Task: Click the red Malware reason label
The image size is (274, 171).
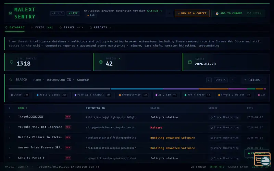Action: point(157,128)
